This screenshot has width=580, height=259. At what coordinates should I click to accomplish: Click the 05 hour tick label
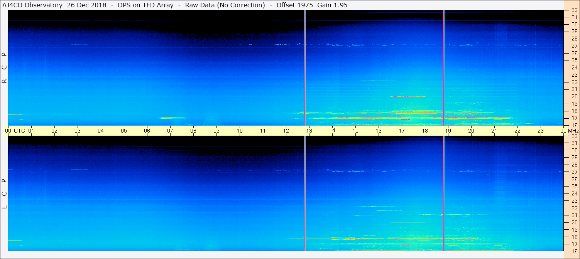(124, 131)
